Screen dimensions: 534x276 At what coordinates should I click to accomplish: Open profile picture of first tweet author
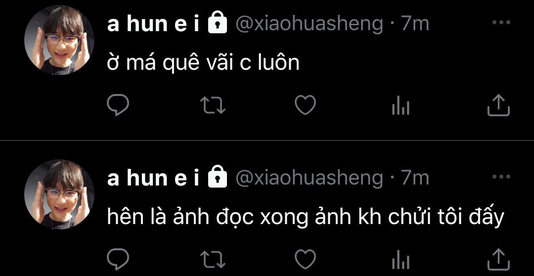(59, 40)
